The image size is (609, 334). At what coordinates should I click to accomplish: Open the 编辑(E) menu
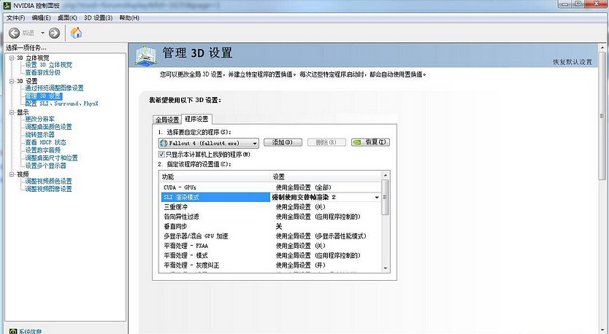[x=41, y=18]
